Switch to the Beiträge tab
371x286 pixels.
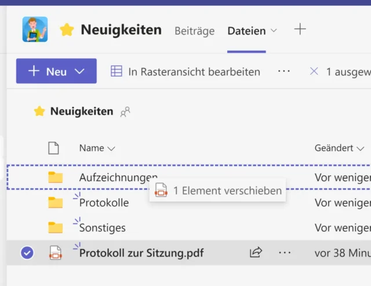coord(194,31)
